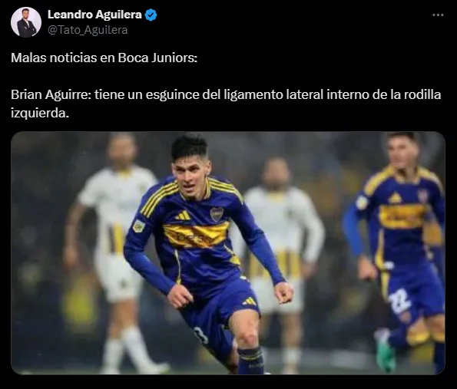Click the number 22 on right player's shorts

coord(400,301)
